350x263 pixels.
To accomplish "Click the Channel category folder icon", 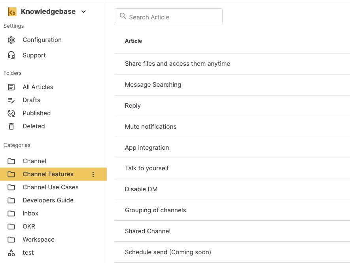I will click(11, 161).
